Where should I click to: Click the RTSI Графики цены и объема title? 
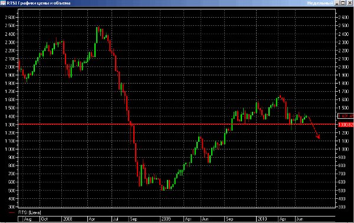click(38, 3)
